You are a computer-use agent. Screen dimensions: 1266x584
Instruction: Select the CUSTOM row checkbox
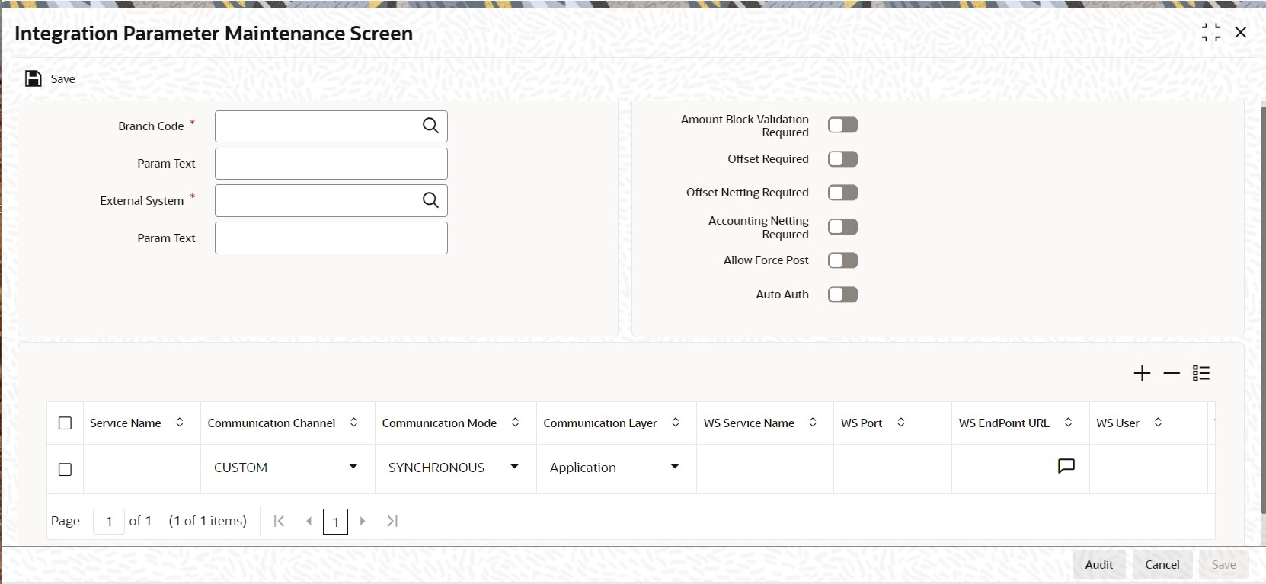tap(66, 469)
